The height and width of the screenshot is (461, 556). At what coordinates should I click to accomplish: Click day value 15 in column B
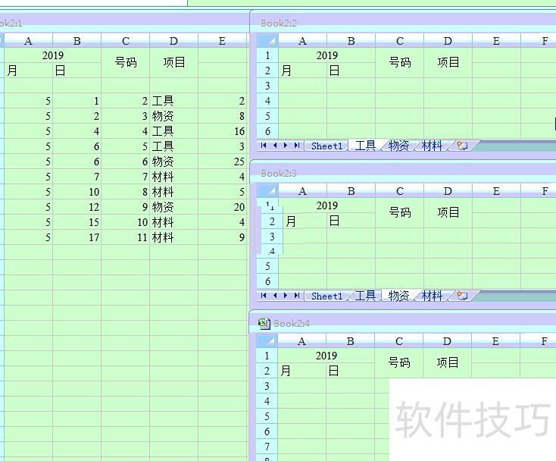(x=77, y=222)
